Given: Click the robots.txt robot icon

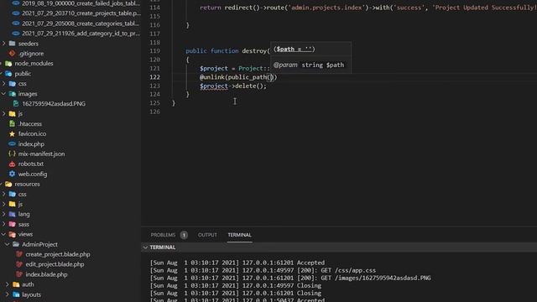Looking at the screenshot, I should [x=13, y=164].
